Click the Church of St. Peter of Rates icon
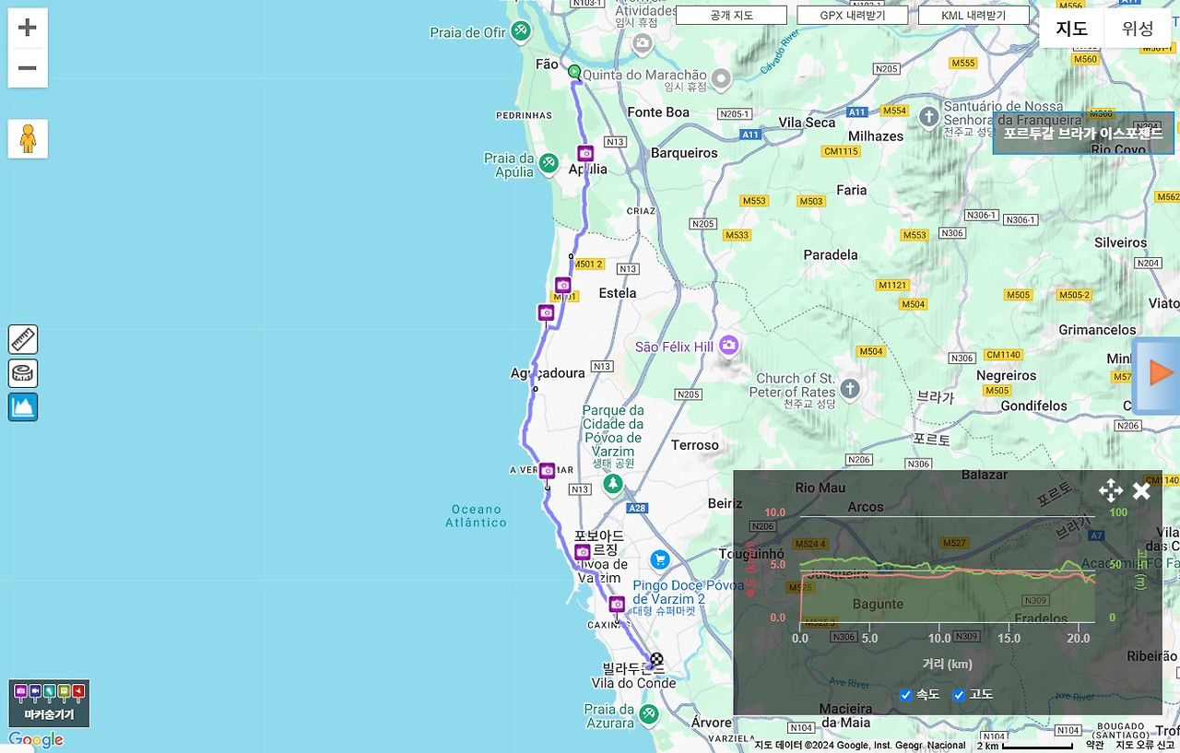Screen dimensions: 1180x753 click(x=849, y=389)
